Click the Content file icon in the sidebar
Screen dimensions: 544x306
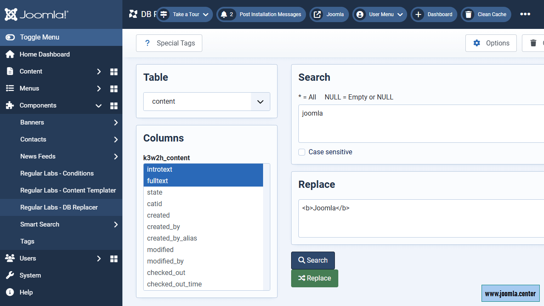pyautogui.click(x=10, y=71)
